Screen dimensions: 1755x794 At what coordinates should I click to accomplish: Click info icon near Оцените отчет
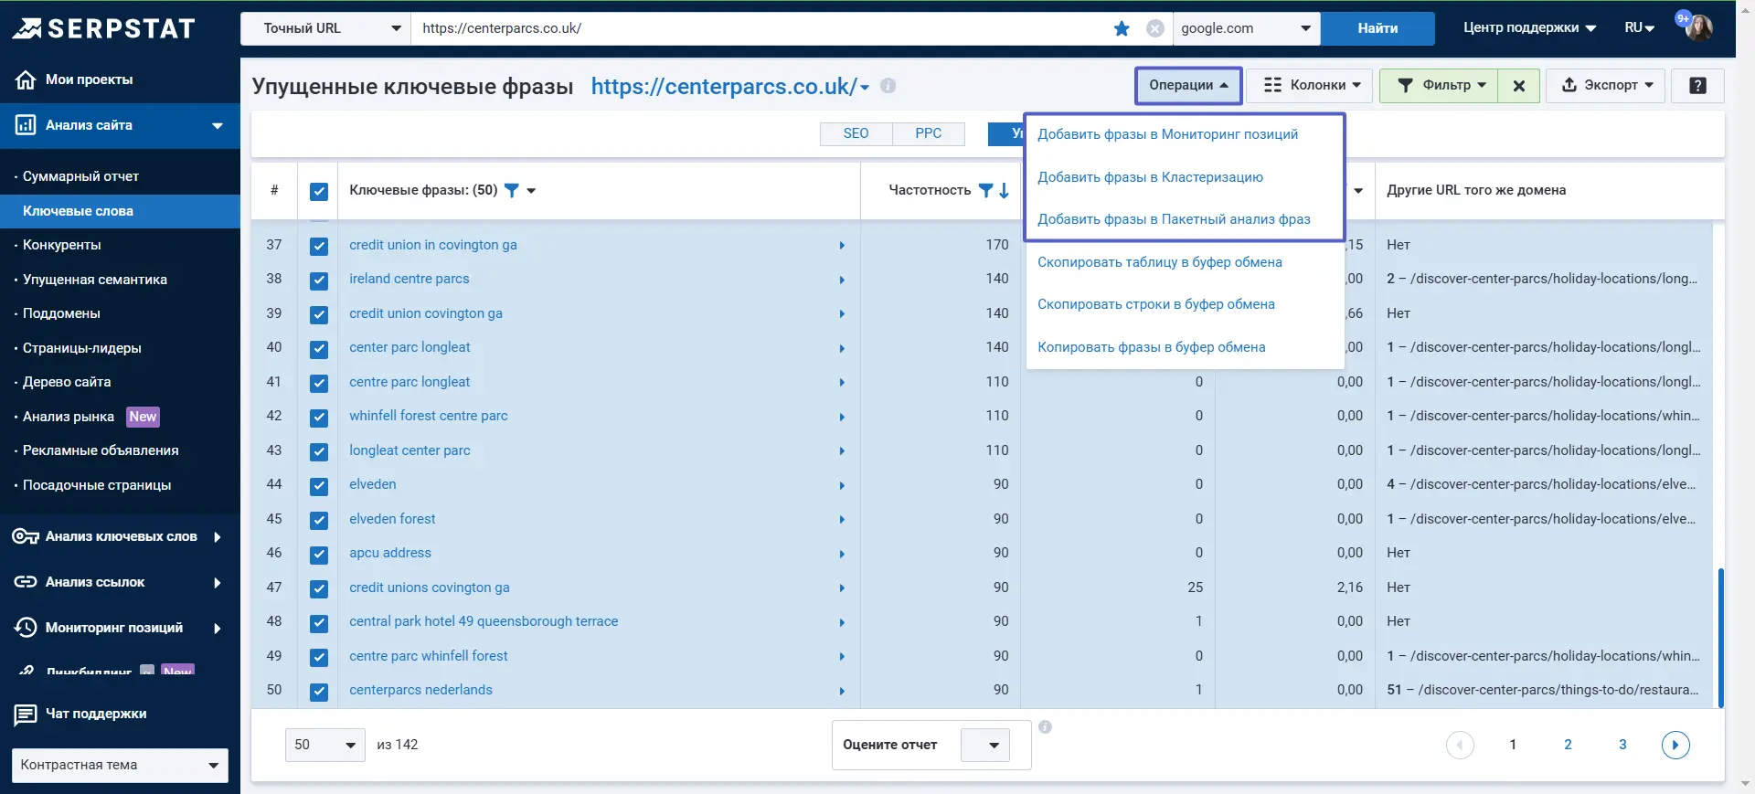click(x=1045, y=727)
